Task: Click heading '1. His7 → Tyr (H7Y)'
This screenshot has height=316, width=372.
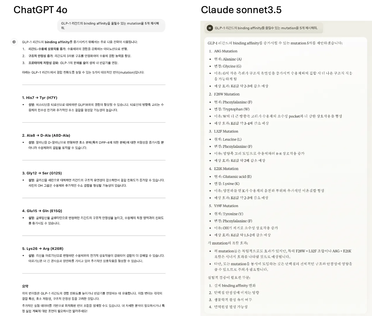Action: [40, 98]
